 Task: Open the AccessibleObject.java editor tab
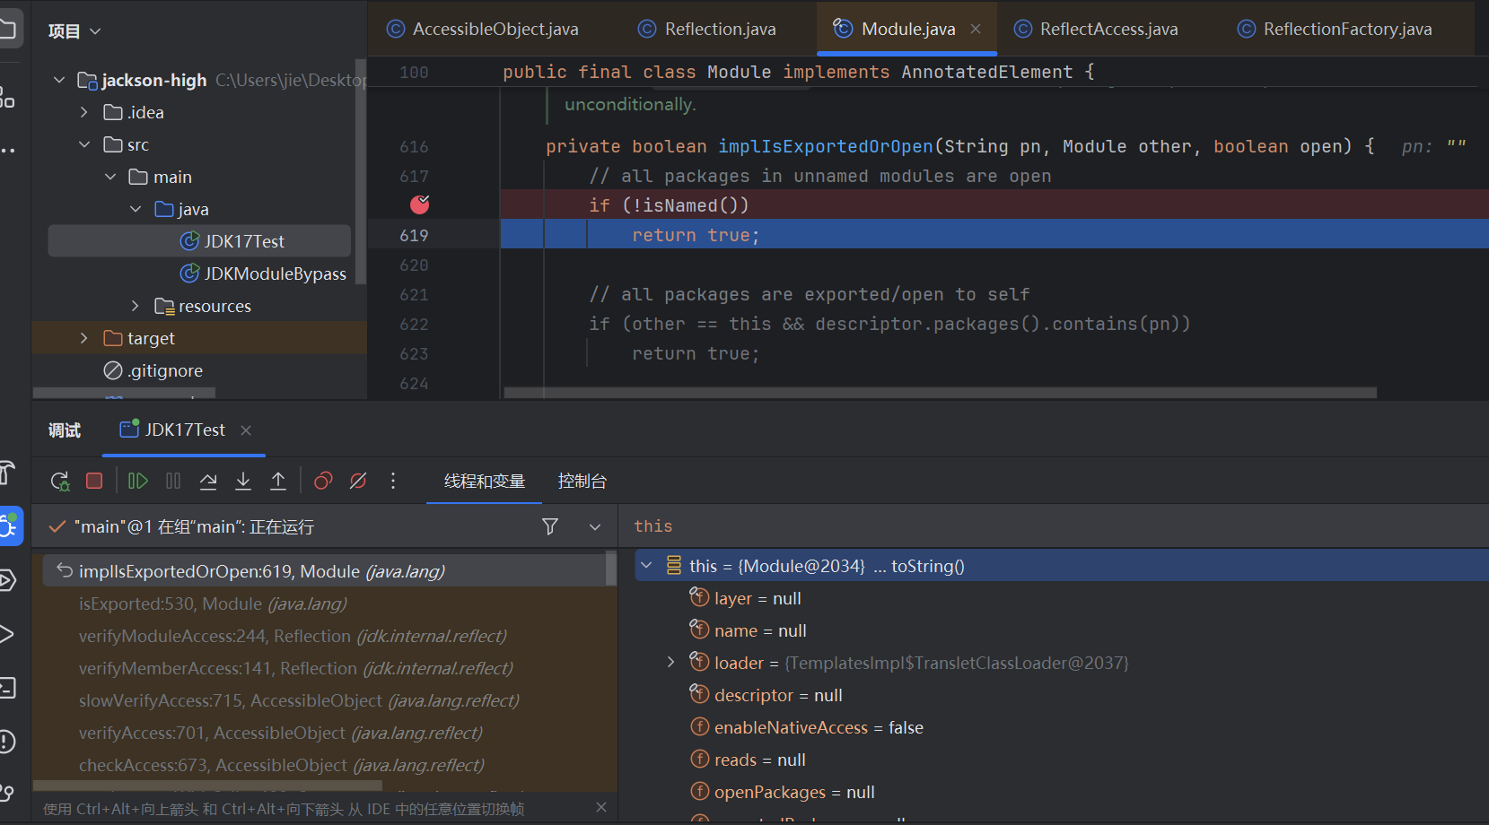tap(483, 29)
